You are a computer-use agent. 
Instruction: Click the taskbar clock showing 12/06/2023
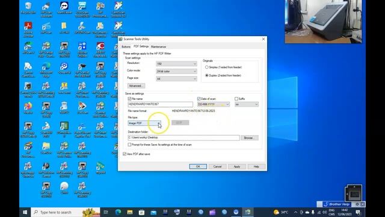[345, 212]
